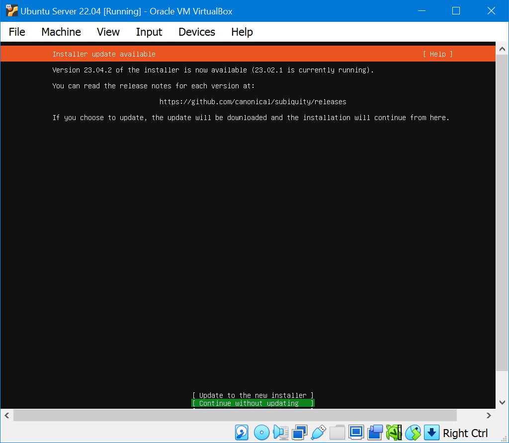Click the video recording status icon
509x443 pixels.
tap(375, 433)
